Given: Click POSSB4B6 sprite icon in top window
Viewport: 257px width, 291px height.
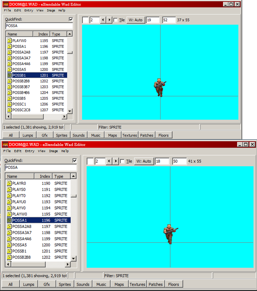Looking at the screenshot, I should (x=9, y=92).
